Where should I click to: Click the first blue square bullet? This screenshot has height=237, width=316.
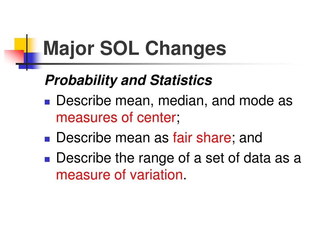click(47, 102)
